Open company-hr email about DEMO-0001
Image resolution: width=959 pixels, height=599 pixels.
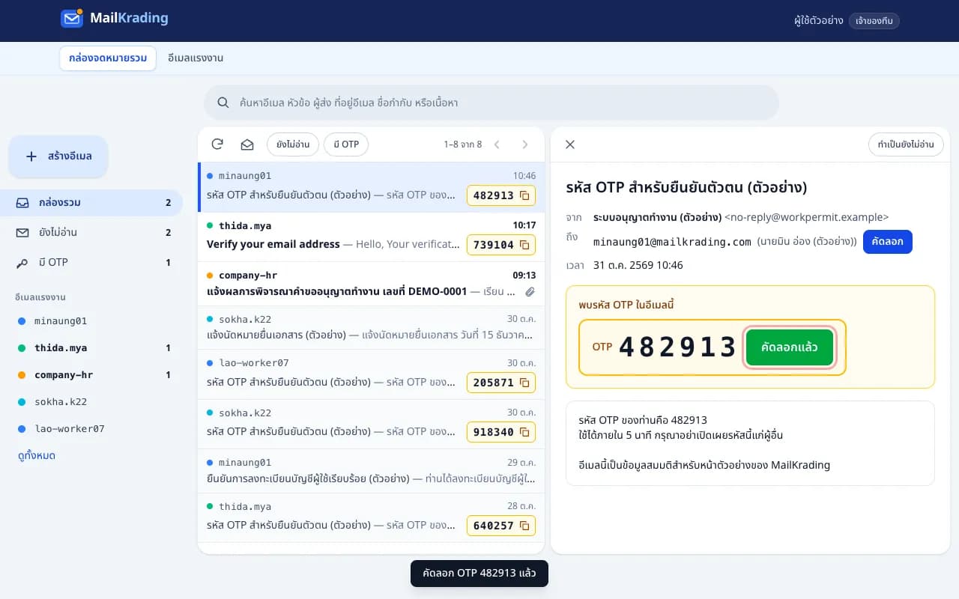point(371,283)
